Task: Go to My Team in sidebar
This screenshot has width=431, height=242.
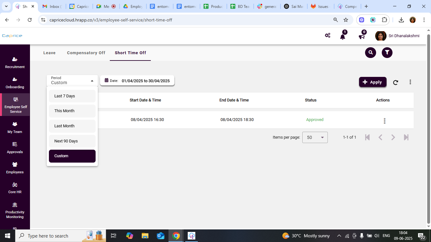Action: [15, 128]
